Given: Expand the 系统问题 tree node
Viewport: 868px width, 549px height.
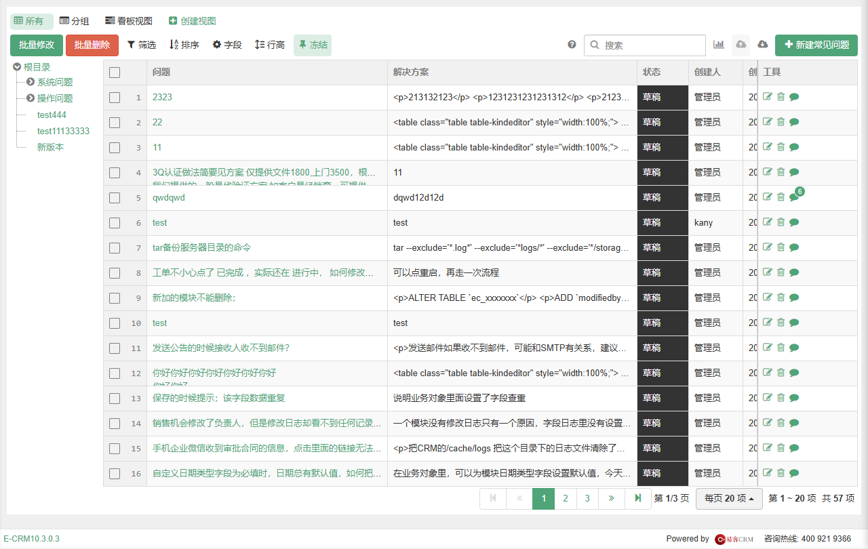Looking at the screenshot, I should tap(31, 82).
